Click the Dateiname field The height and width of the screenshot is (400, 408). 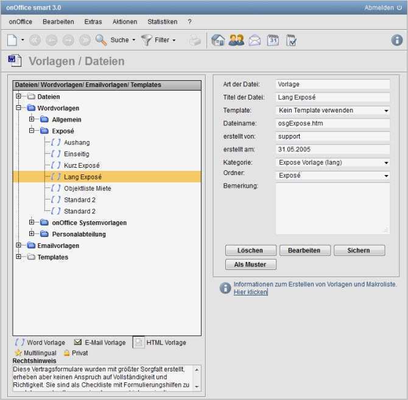point(332,123)
